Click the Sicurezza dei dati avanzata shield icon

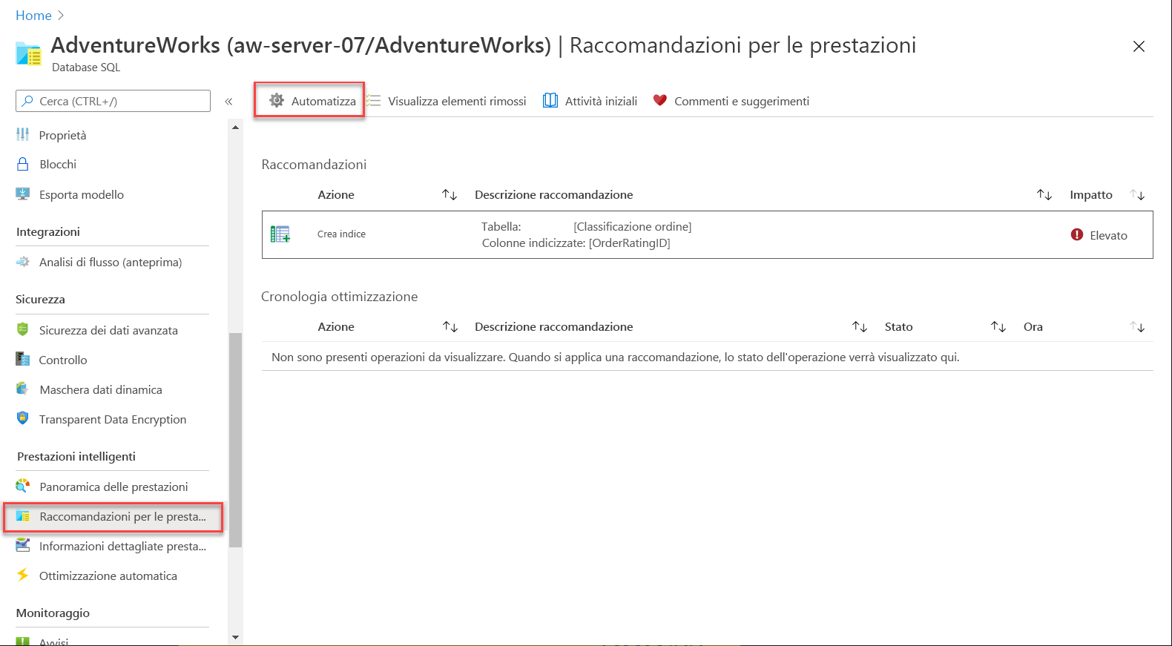click(23, 329)
